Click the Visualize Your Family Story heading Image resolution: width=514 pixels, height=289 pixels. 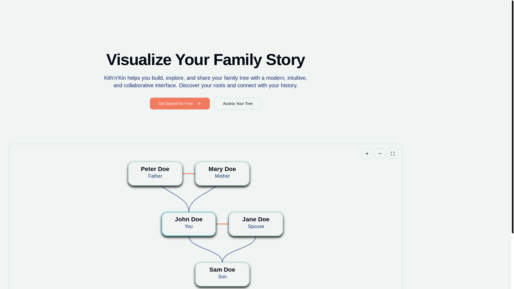[x=206, y=59]
